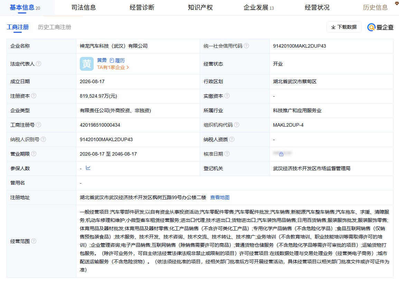This screenshot has width=399, height=285.
Task: Open the 黄勇 profile link
Action: pos(102,60)
